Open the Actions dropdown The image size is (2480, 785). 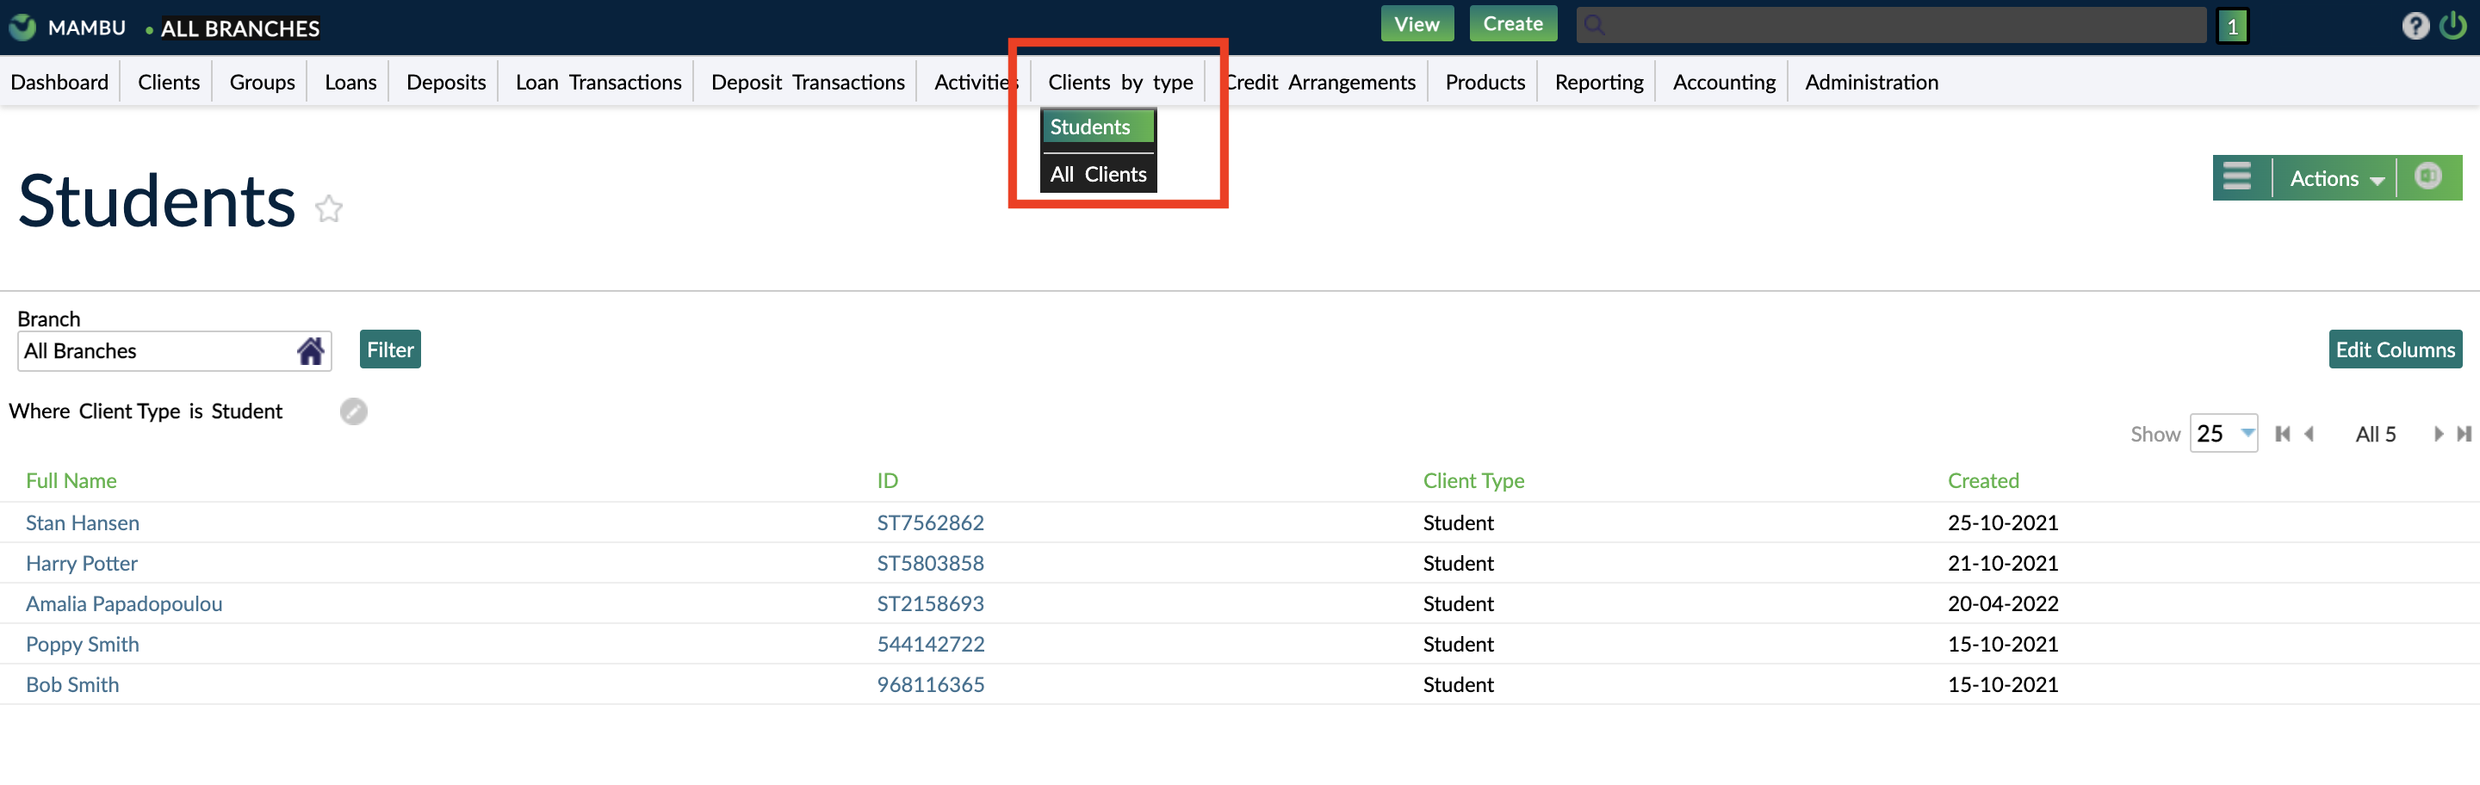(2334, 177)
